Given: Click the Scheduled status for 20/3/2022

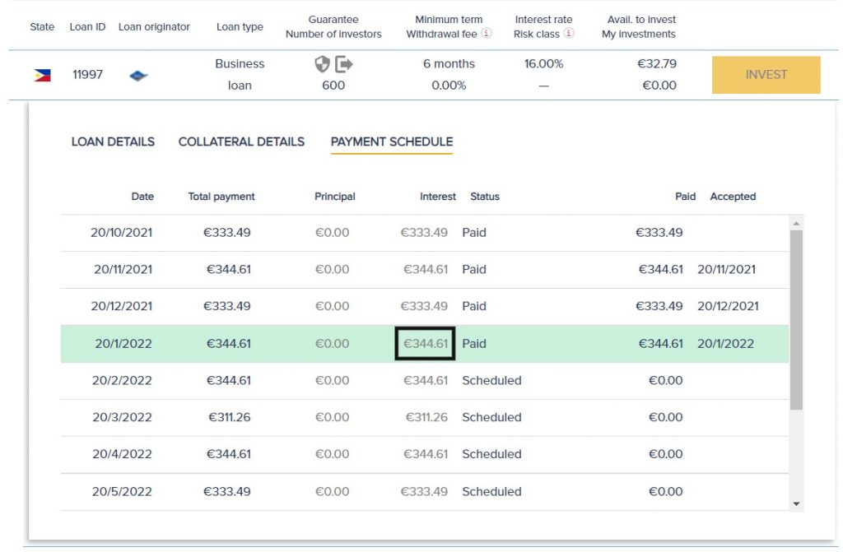Looking at the screenshot, I should coord(491,417).
